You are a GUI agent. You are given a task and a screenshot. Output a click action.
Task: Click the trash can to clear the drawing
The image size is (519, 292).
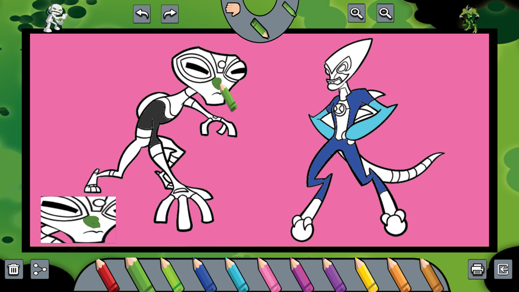point(13,269)
